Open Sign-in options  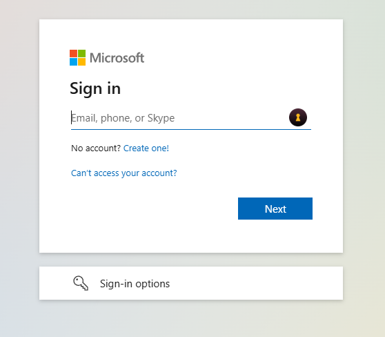191,283
